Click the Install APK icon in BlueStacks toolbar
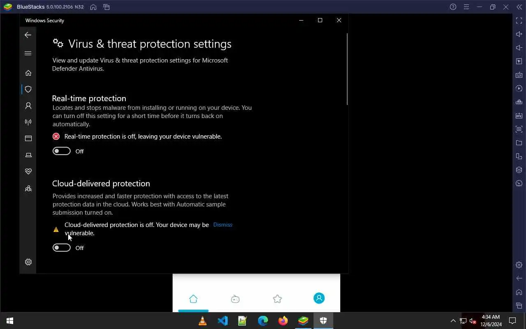The height and width of the screenshot is (329, 526). click(x=519, y=116)
